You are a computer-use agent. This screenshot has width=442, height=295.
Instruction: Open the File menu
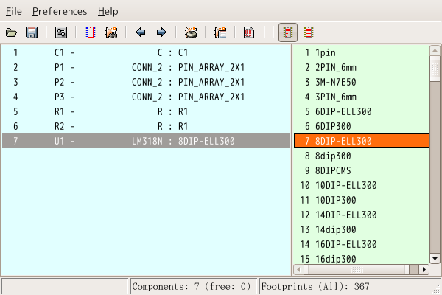click(14, 12)
